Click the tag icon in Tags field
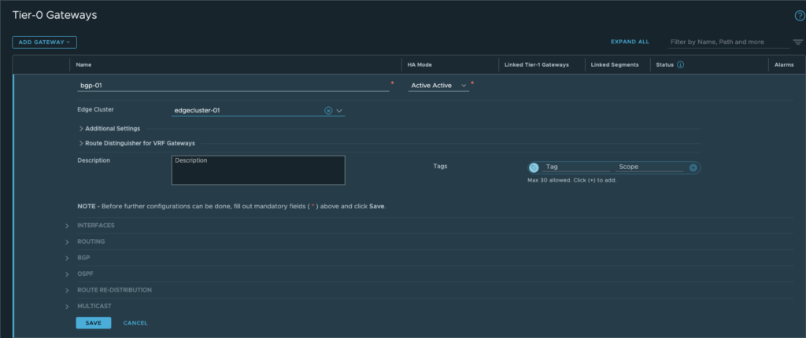The height and width of the screenshot is (338, 806). 534,167
